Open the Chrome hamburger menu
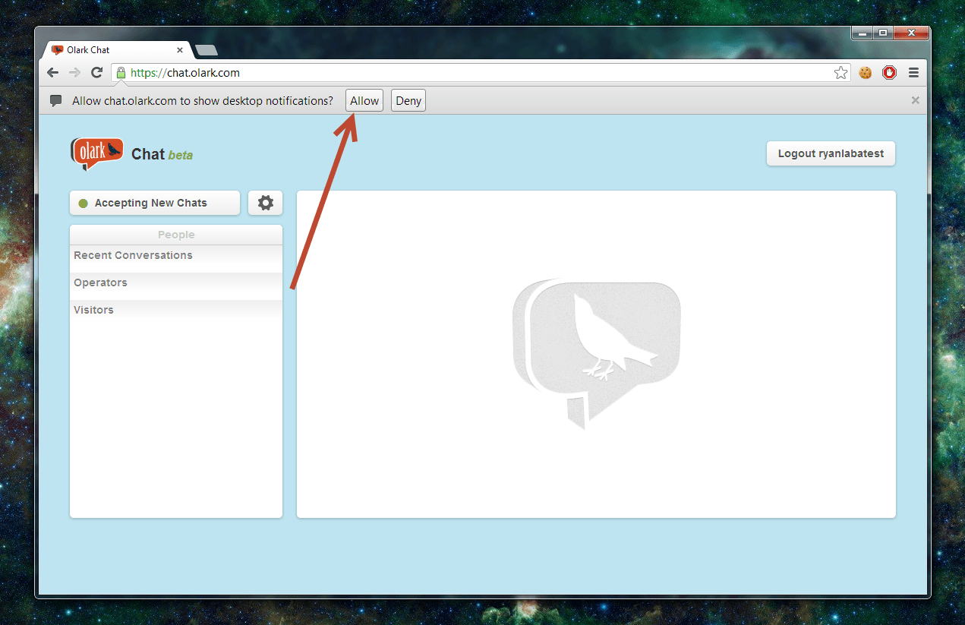The height and width of the screenshot is (625, 965). pyautogui.click(x=913, y=73)
